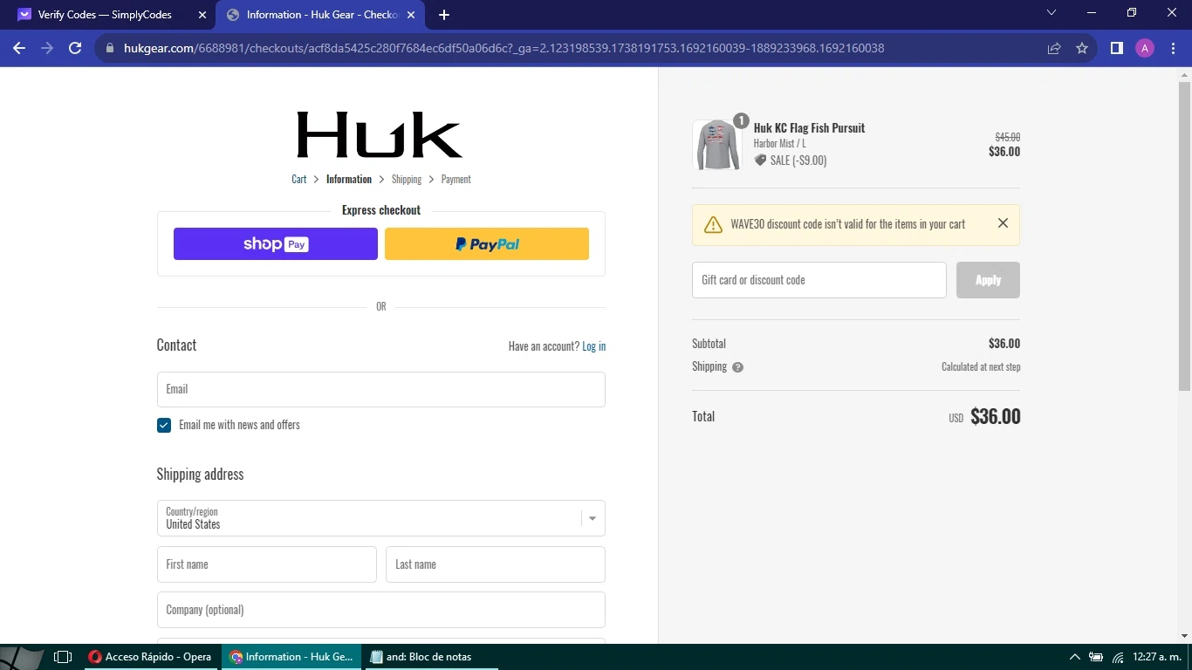The image size is (1192, 670).
Task: Click the Huk logo
Action: tap(380, 134)
